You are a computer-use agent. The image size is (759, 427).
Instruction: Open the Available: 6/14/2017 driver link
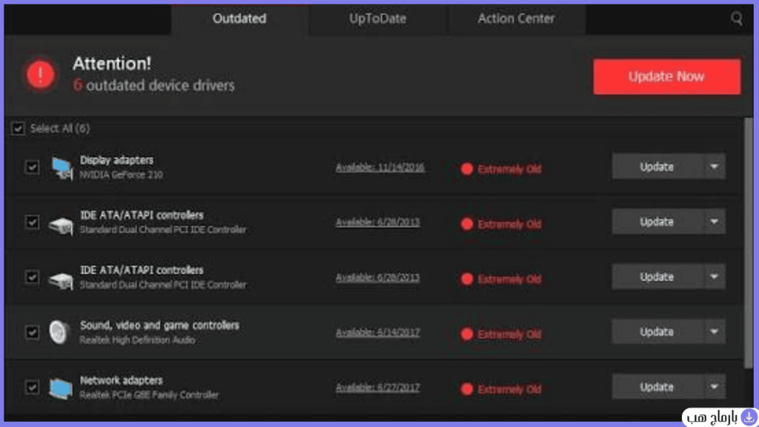coord(377,333)
